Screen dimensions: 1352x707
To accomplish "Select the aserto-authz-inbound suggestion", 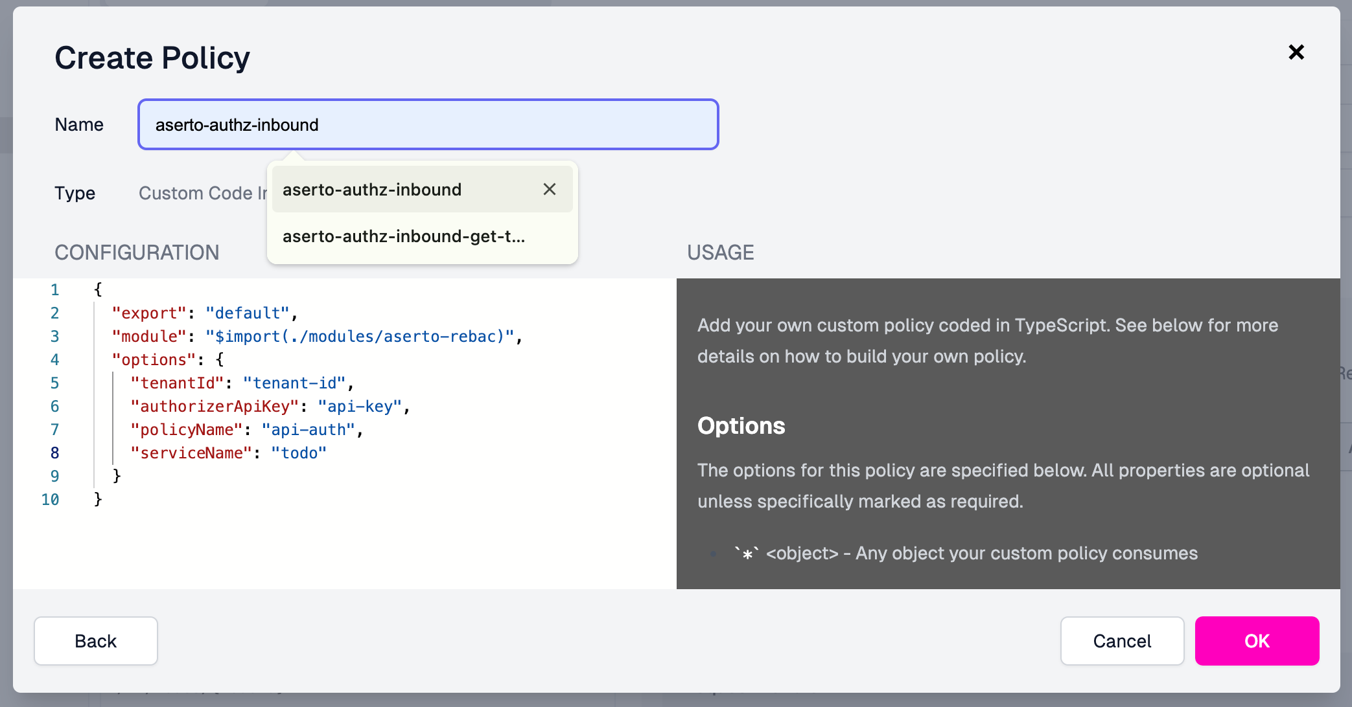I will (423, 189).
